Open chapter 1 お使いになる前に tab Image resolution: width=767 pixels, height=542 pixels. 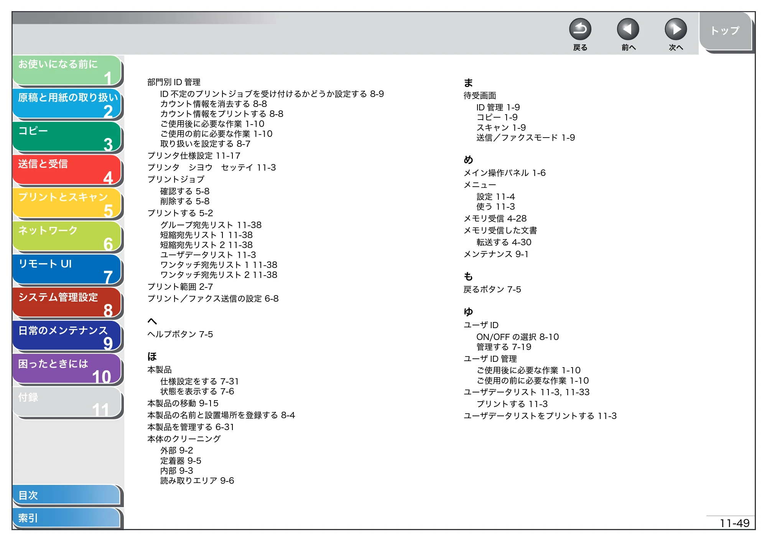(x=67, y=71)
